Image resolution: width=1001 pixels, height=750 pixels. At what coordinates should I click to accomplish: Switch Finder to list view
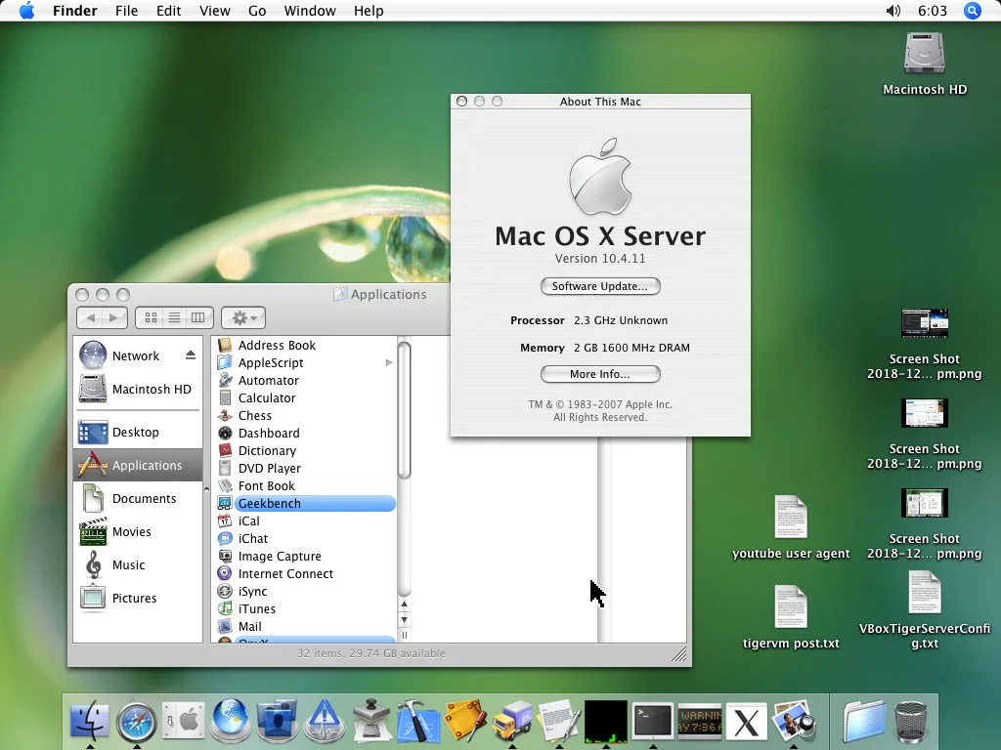click(174, 317)
